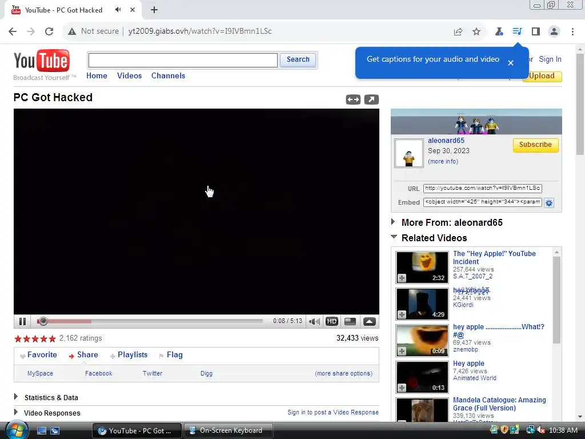Click Sign in to post a Video Response

tap(333, 412)
